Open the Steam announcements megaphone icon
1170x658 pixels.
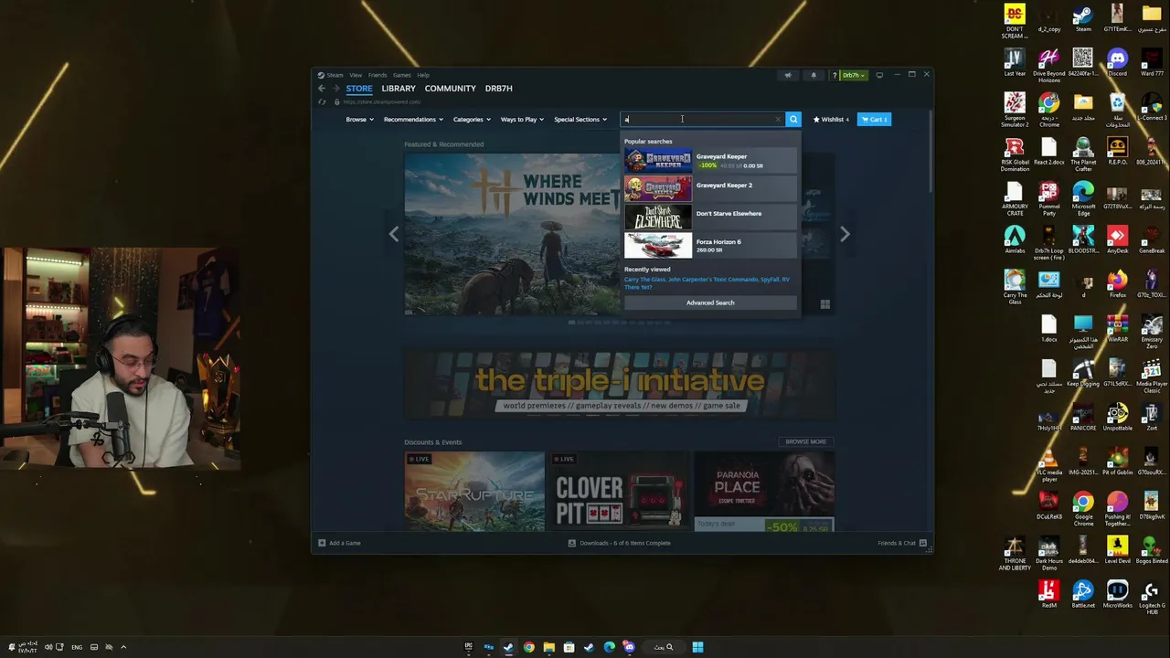(x=788, y=75)
